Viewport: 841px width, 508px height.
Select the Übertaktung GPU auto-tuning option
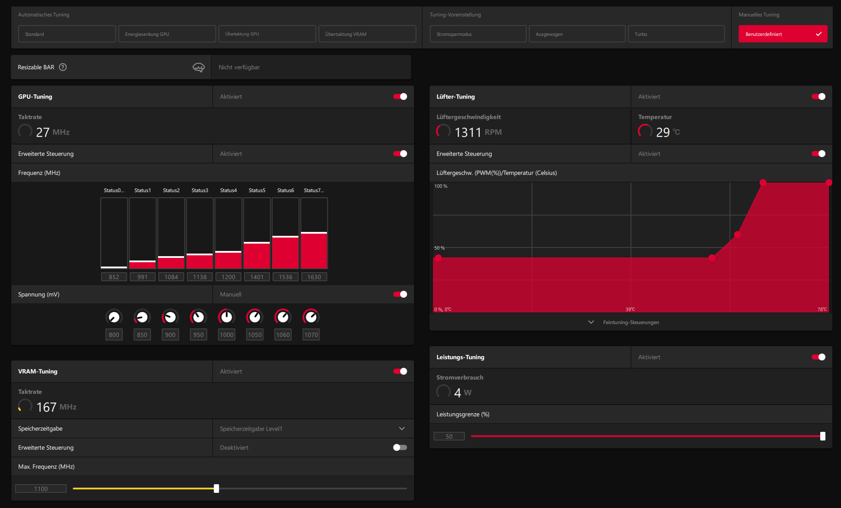pos(267,34)
